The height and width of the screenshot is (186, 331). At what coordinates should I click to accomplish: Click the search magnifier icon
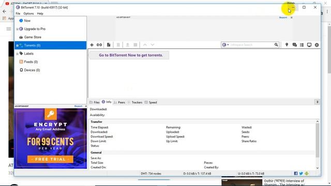coord(276,45)
